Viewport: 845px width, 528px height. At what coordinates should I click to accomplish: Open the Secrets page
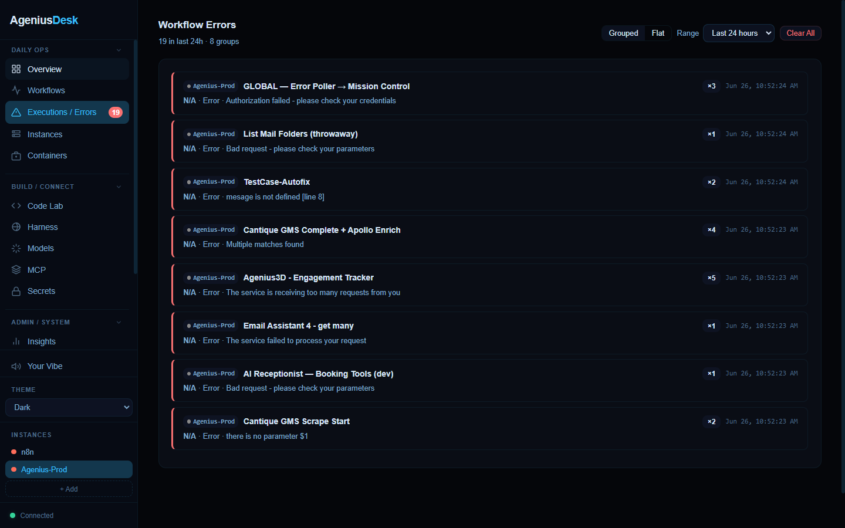(67, 291)
